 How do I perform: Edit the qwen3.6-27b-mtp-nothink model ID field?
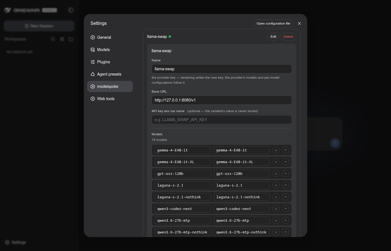click(183, 232)
